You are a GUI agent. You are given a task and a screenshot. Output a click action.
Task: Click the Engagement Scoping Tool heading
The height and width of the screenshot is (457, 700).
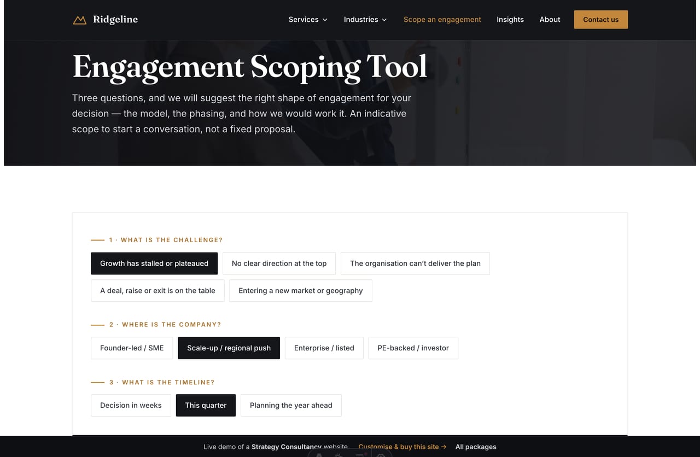pyautogui.click(x=249, y=67)
